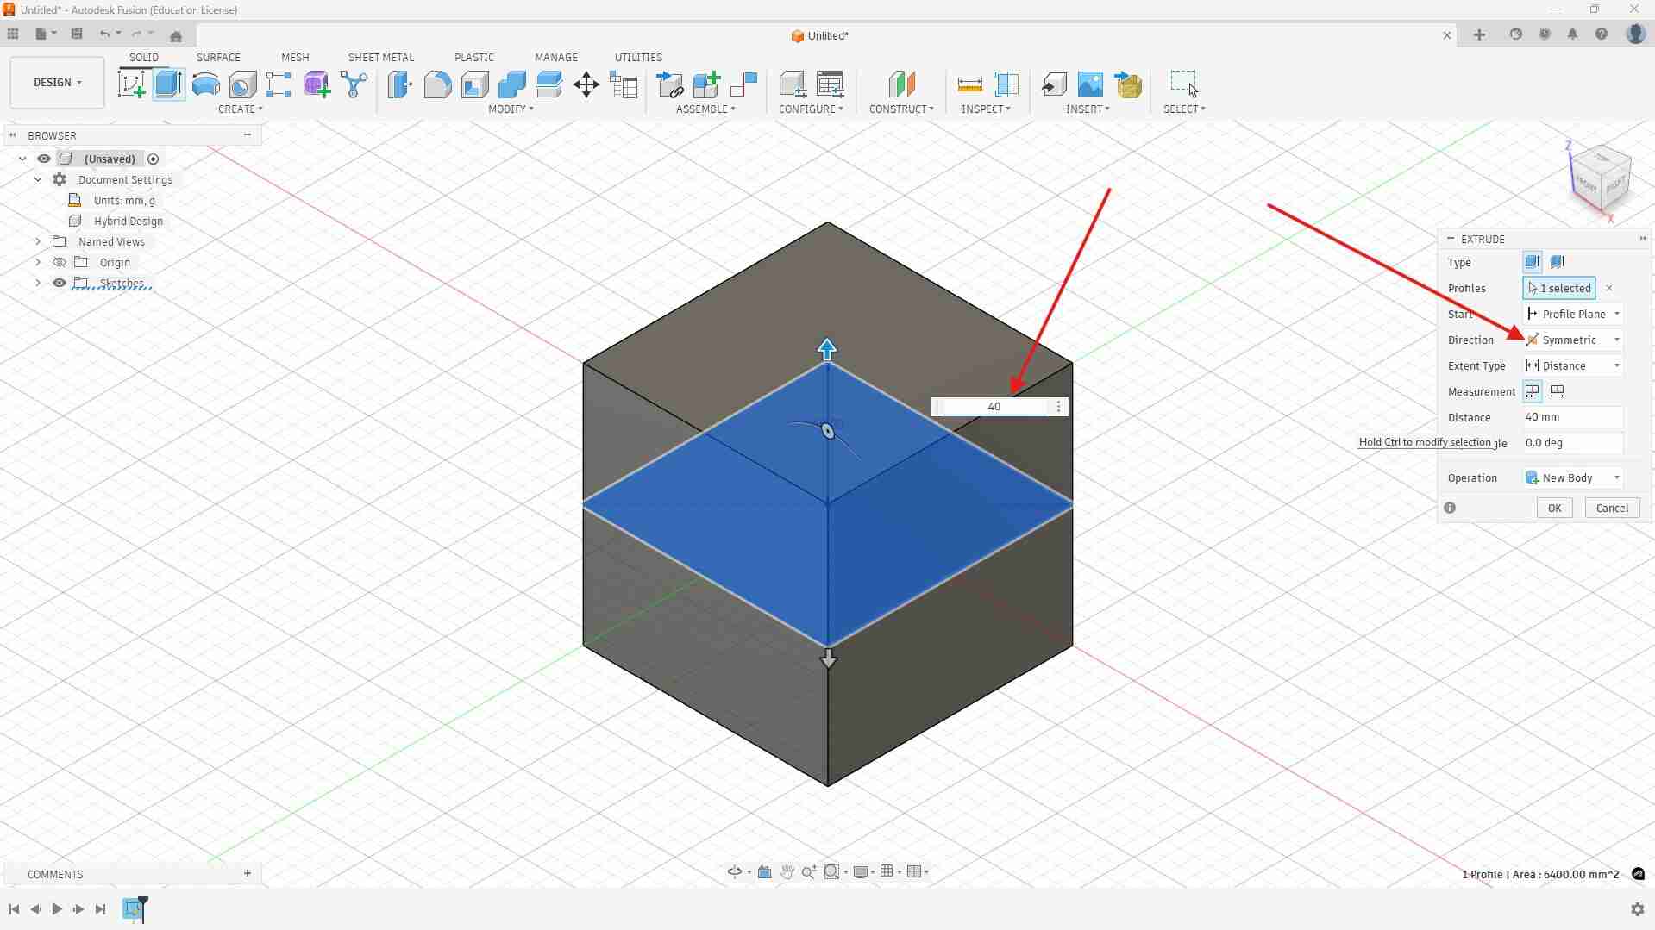Select the Hole tool
Image resolution: width=1655 pixels, height=930 pixels.
click(242, 84)
